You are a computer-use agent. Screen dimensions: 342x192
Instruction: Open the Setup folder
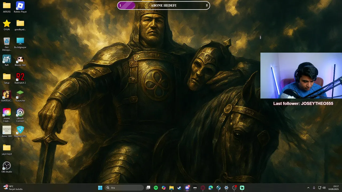pyautogui.click(x=7, y=78)
